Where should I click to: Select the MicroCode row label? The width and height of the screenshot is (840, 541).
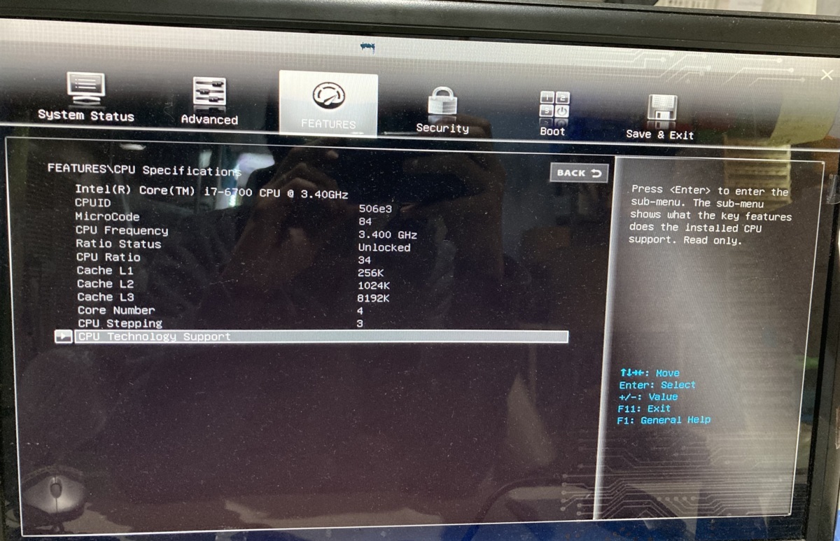[107, 217]
